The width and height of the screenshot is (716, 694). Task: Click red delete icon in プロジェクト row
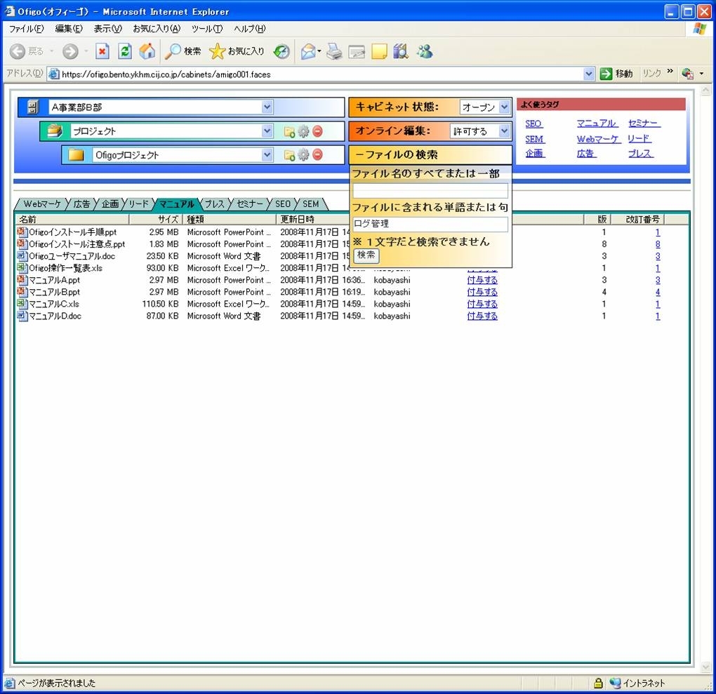(317, 131)
